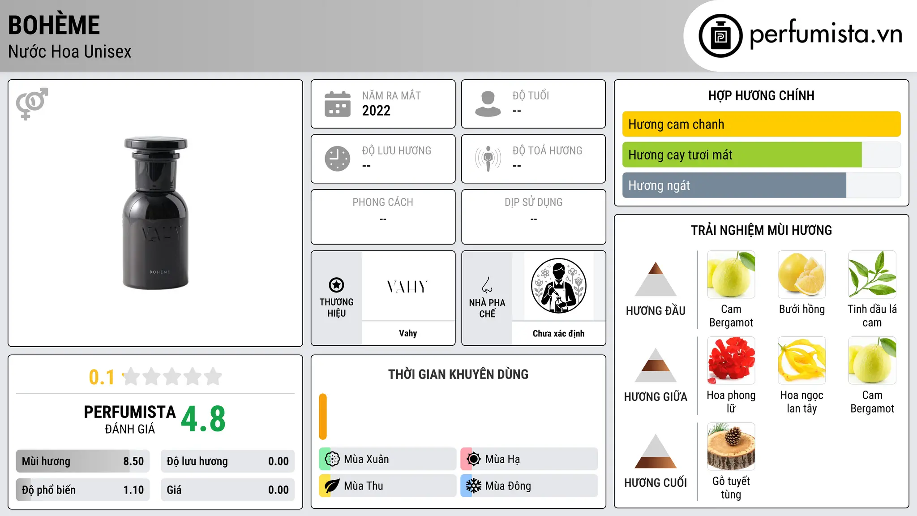Click the launch year value 2022
Viewport: 917px width, 516px height.
point(376,111)
